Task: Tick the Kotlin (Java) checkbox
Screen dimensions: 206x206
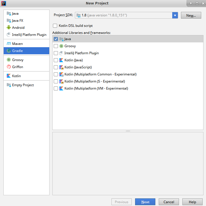Action: (56, 60)
